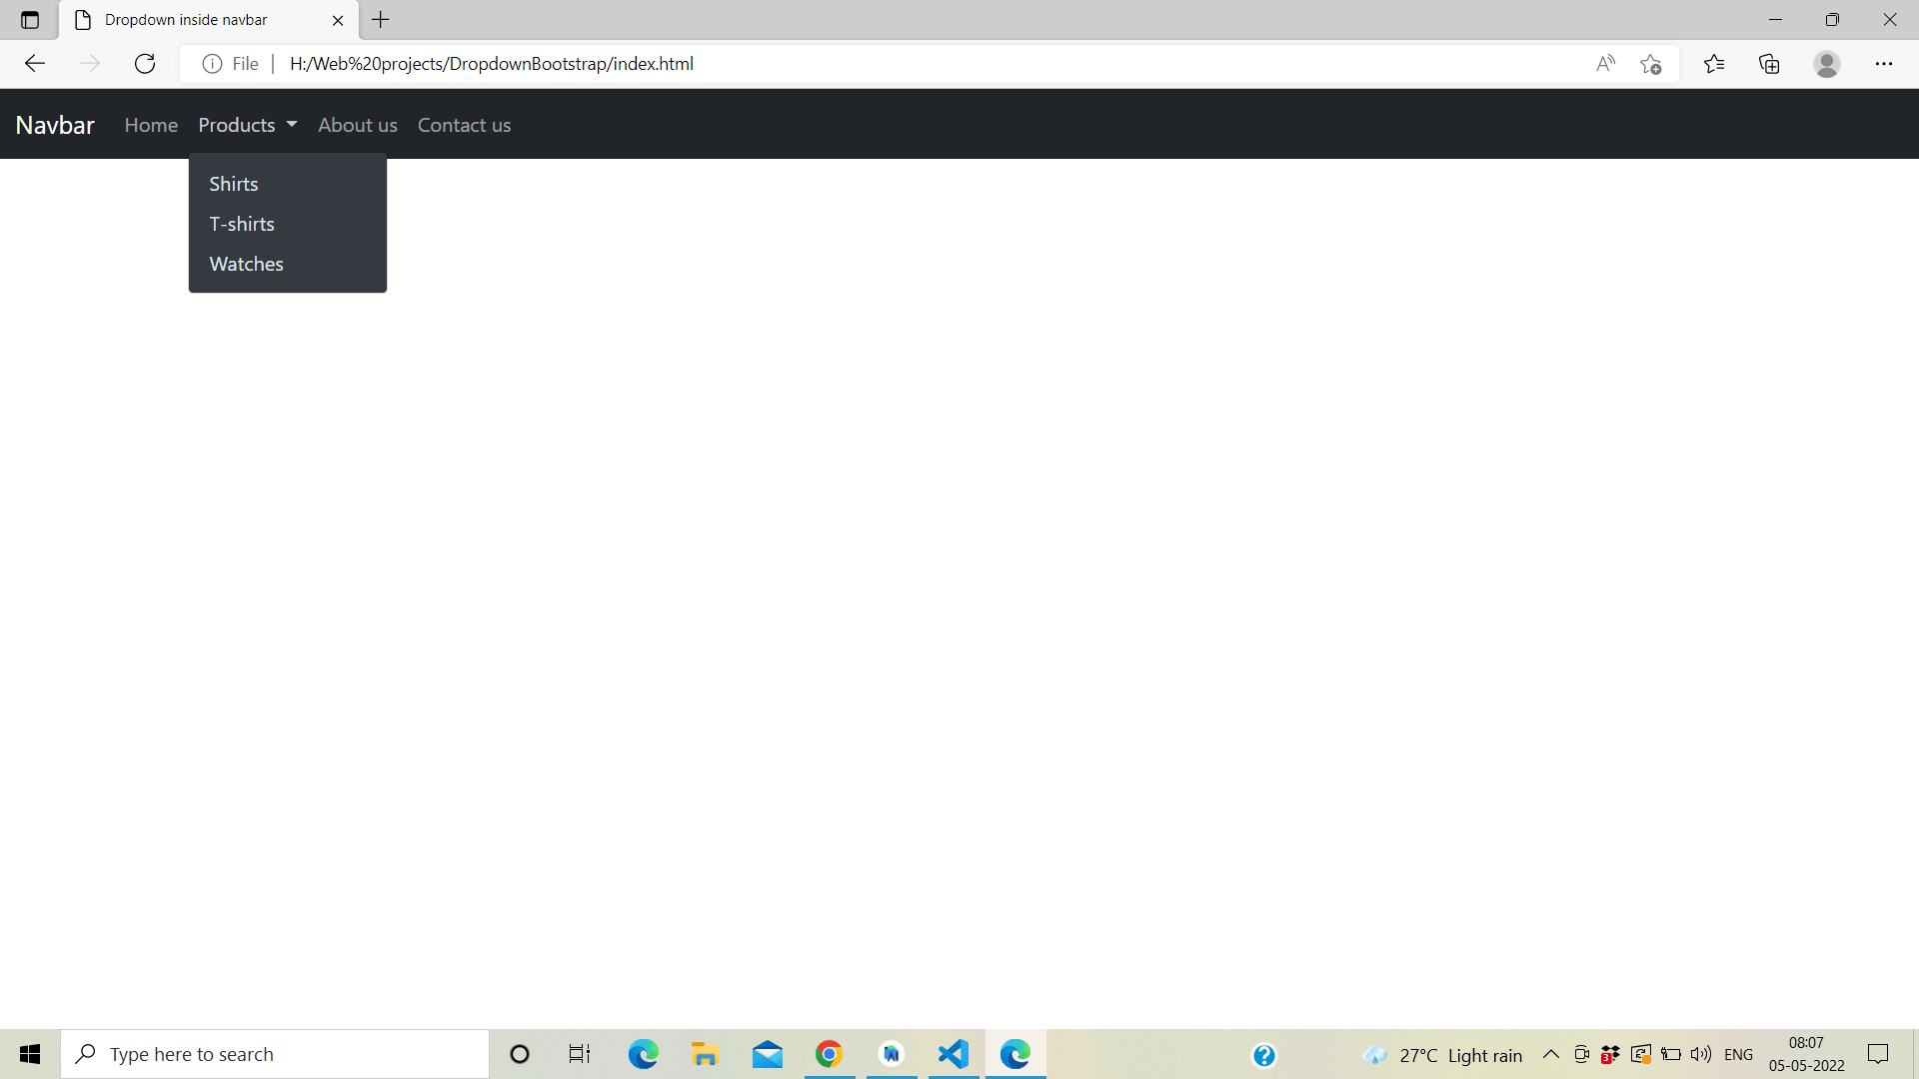Screen dimensions: 1919x1079
Task: Open the volume control from system tray
Action: click(x=1701, y=1054)
